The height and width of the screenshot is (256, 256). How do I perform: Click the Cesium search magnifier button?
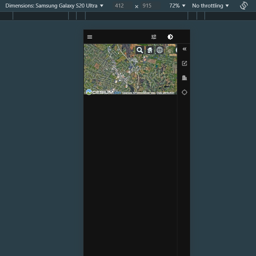139,50
